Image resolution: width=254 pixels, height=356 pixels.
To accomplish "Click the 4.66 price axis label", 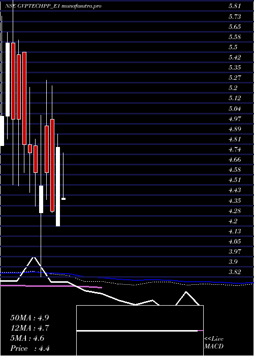I will coord(235,160).
